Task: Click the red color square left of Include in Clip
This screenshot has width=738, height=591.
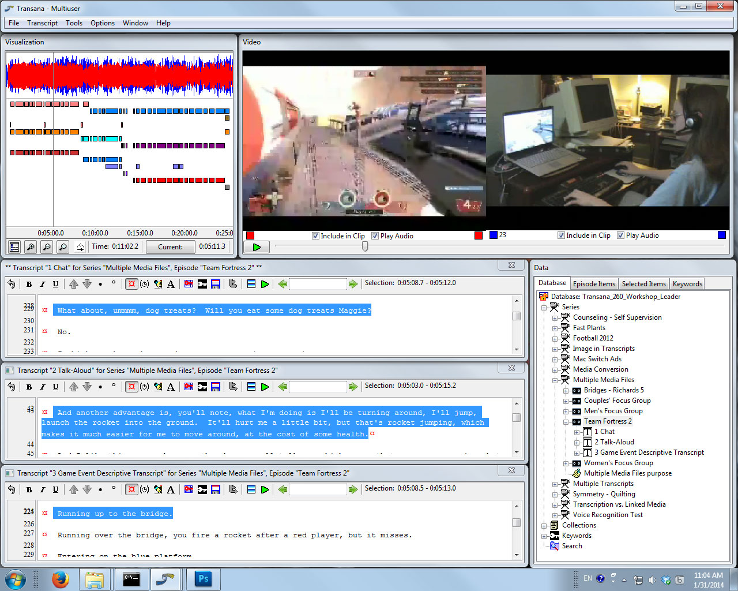Action: (x=250, y=235)
